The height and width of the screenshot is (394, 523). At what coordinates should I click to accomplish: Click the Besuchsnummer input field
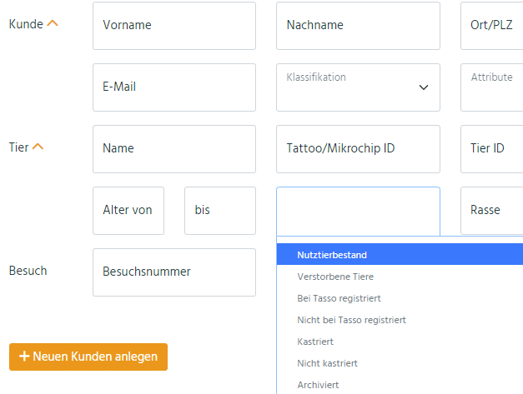(x=174, y=272)
